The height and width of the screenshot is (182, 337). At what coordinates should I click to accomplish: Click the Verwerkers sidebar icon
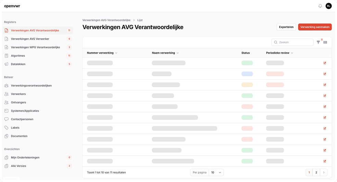click(7, 94)
